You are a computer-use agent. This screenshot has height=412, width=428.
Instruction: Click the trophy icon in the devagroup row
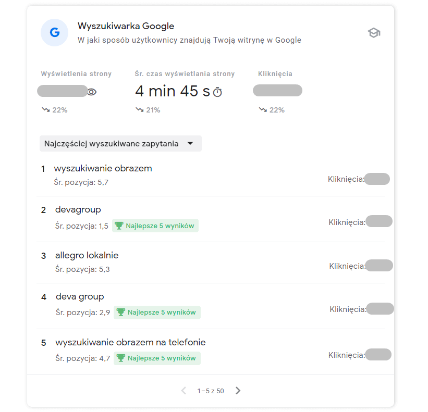[119, 226]
